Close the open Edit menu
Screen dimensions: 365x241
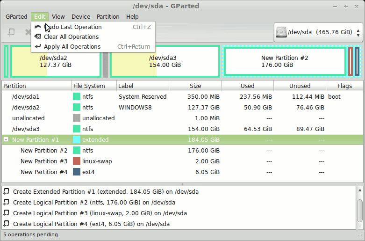point(40,17)
